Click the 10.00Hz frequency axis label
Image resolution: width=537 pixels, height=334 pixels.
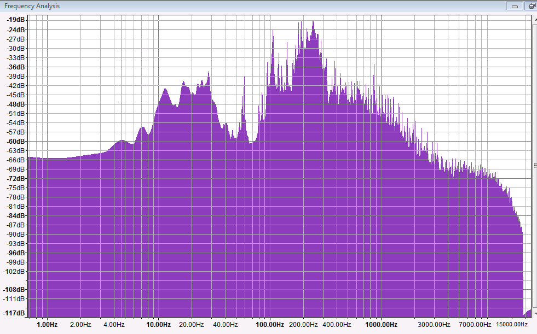pos(158,325)
